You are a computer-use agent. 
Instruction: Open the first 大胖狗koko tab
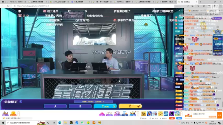pyautogui.click(x=16, y=2)
